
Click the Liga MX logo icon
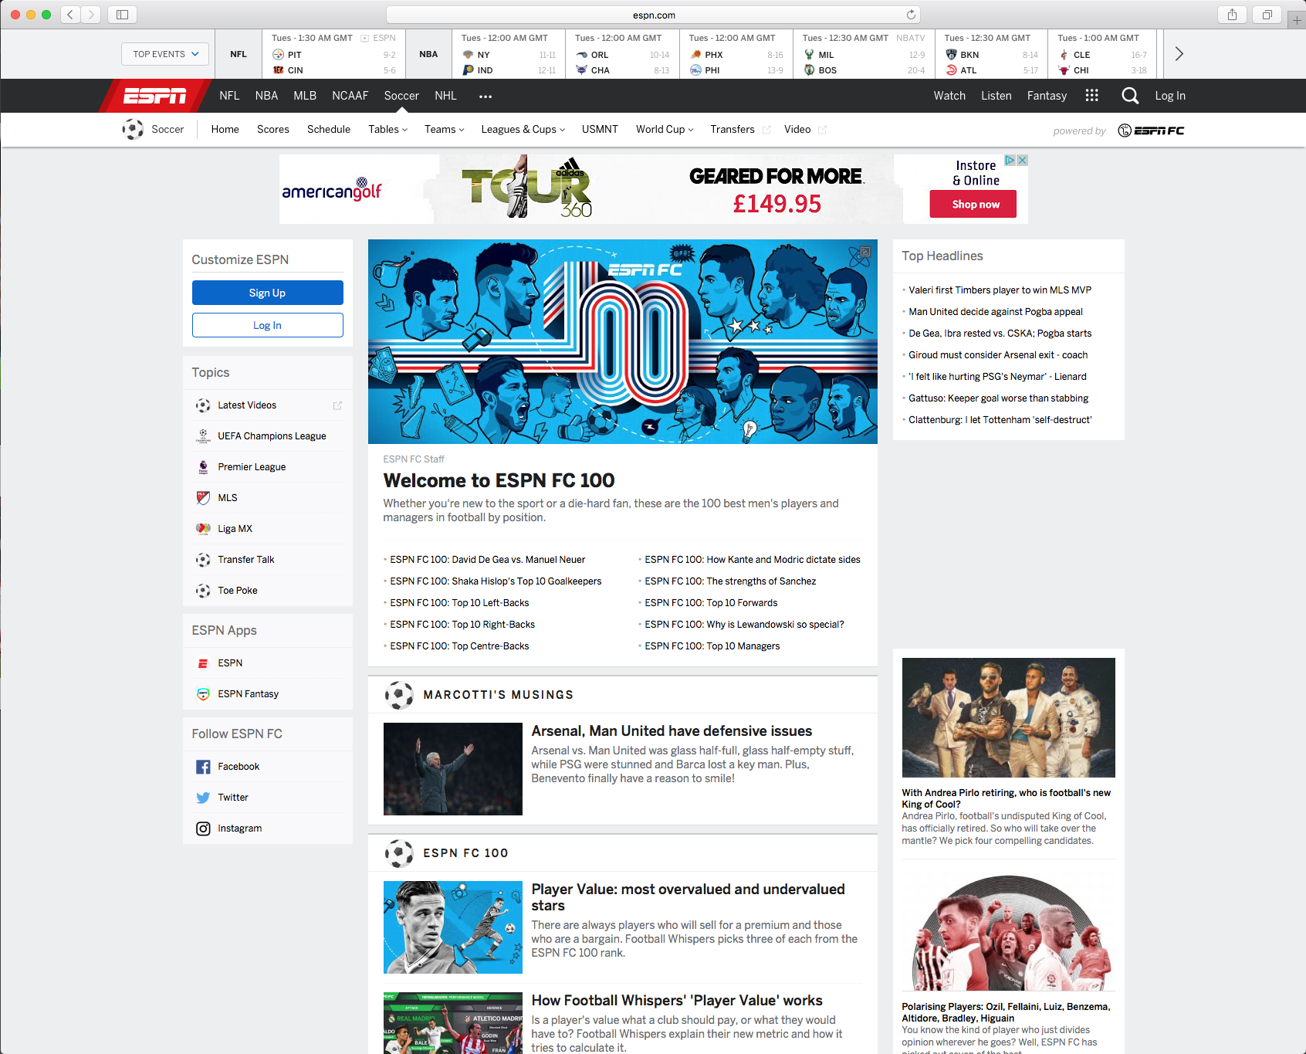coord(203,529)
